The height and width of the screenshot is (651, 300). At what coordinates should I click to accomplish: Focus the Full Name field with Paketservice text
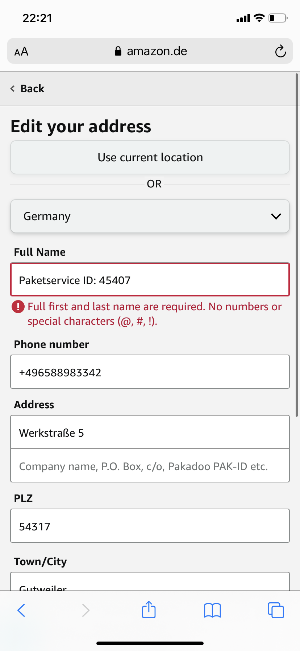click(x=150, y=280)
